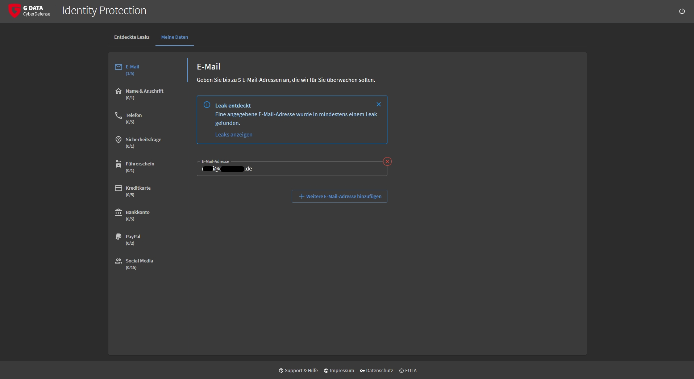
Task: Click the G DATA shield logo
Action: point(14,10)
